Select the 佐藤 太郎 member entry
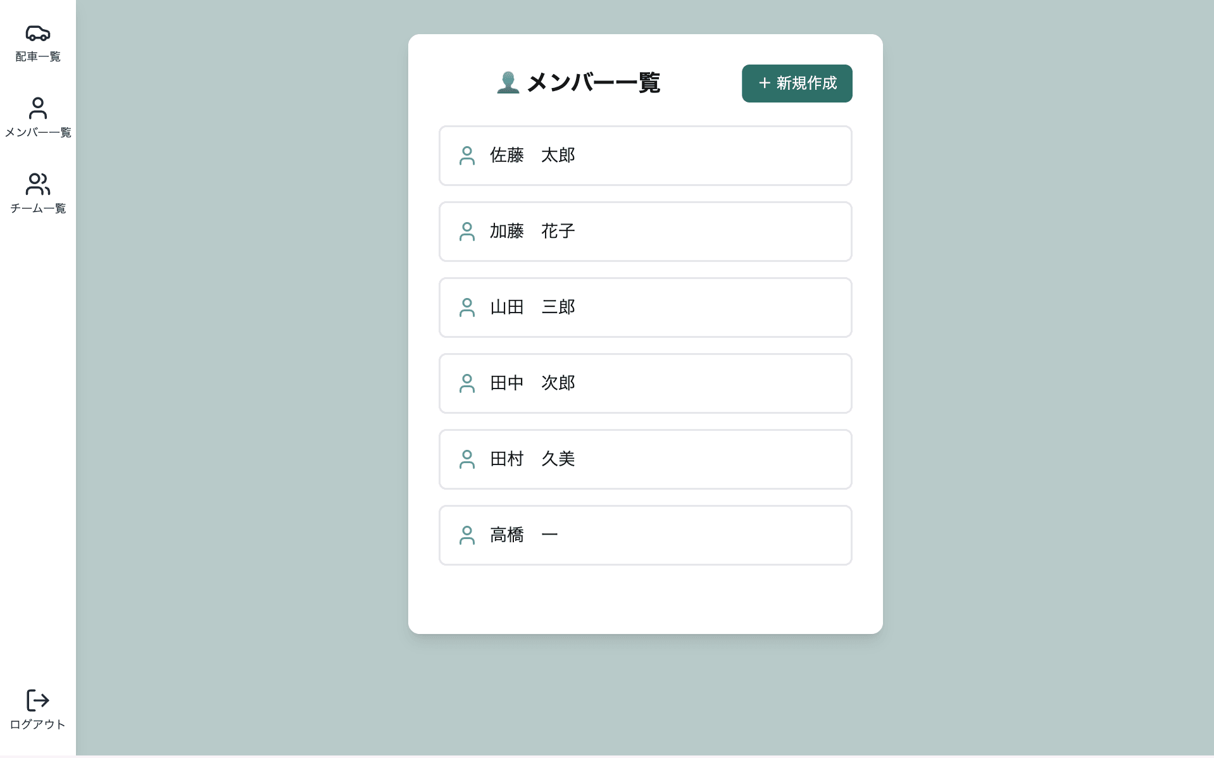The height and width of the screenshot is (758, 1214). click(645, 156)
